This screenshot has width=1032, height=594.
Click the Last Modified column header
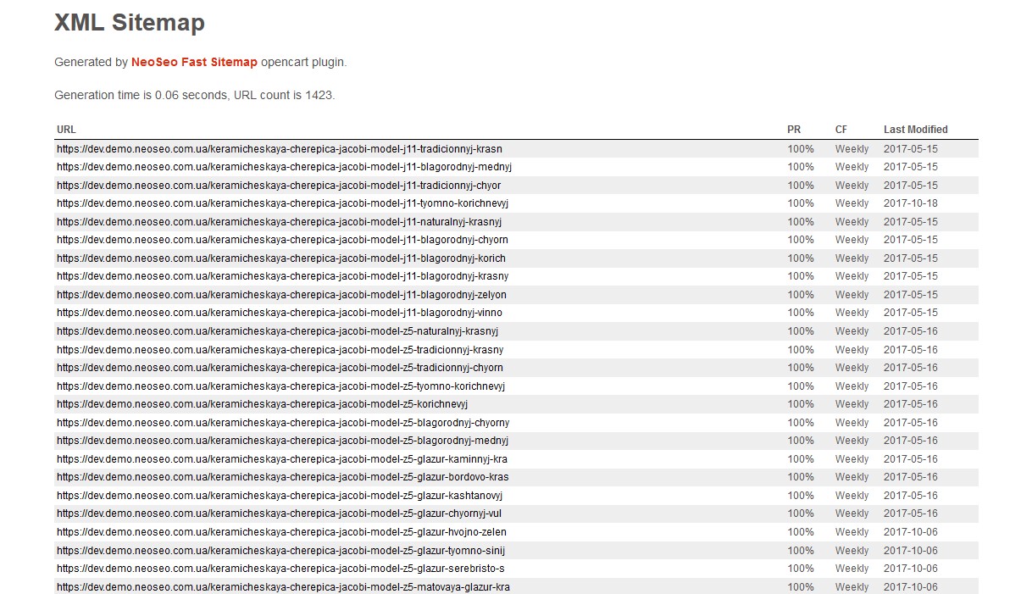click(914, 129)
